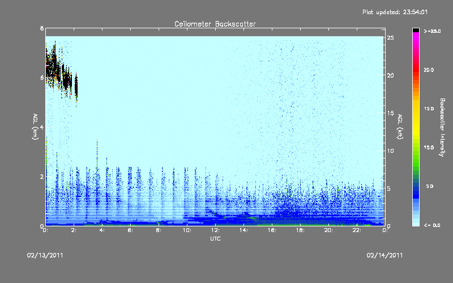Click the "10:" hour label on the UTC axis
Screen dimensions: 453x283
click(x=187, y=230)
